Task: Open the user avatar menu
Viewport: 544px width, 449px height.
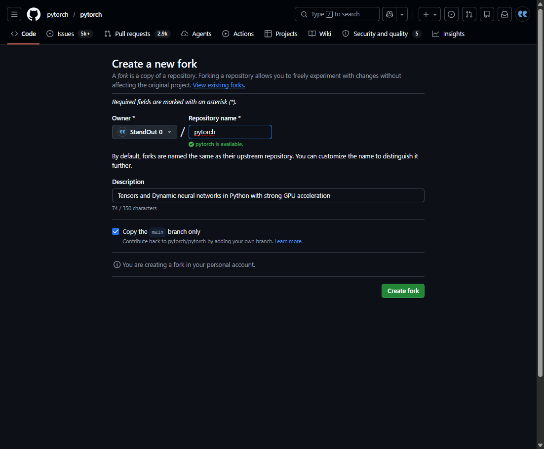Action: (x=522, y=14)
